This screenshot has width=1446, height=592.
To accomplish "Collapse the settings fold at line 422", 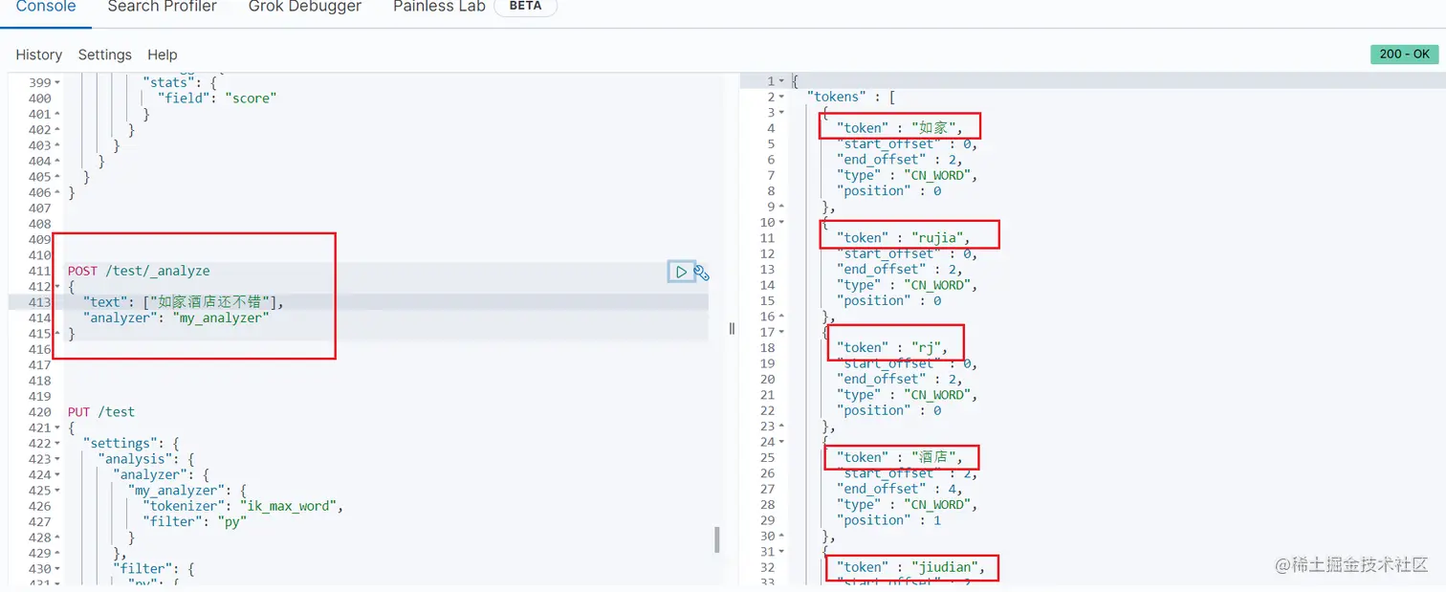I will [x=56, y=444].
